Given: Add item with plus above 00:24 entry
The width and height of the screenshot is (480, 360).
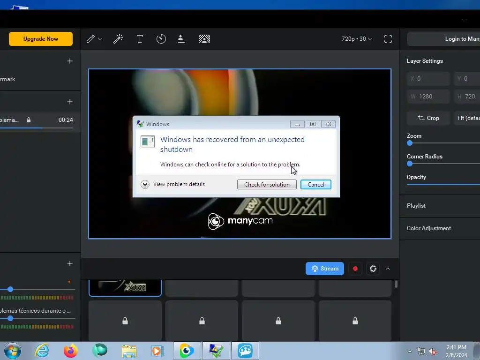Looking at the screenshot, I should [70, 102].
